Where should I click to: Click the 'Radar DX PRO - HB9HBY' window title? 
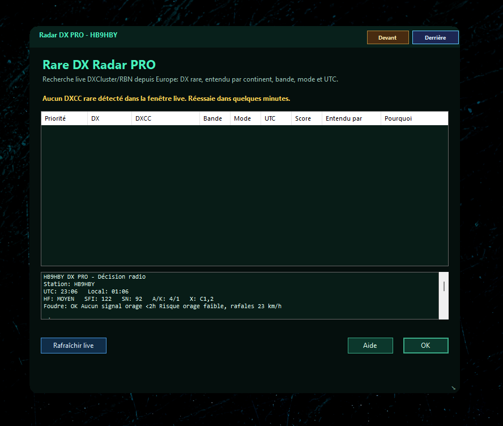pos(78,35)
